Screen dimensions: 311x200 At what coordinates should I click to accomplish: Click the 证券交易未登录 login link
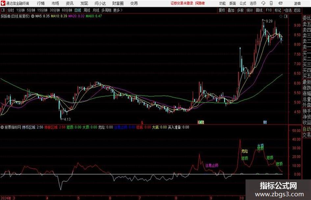coord(182,3)
